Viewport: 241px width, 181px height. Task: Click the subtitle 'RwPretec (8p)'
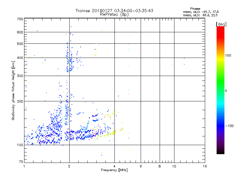pos(114,14)
